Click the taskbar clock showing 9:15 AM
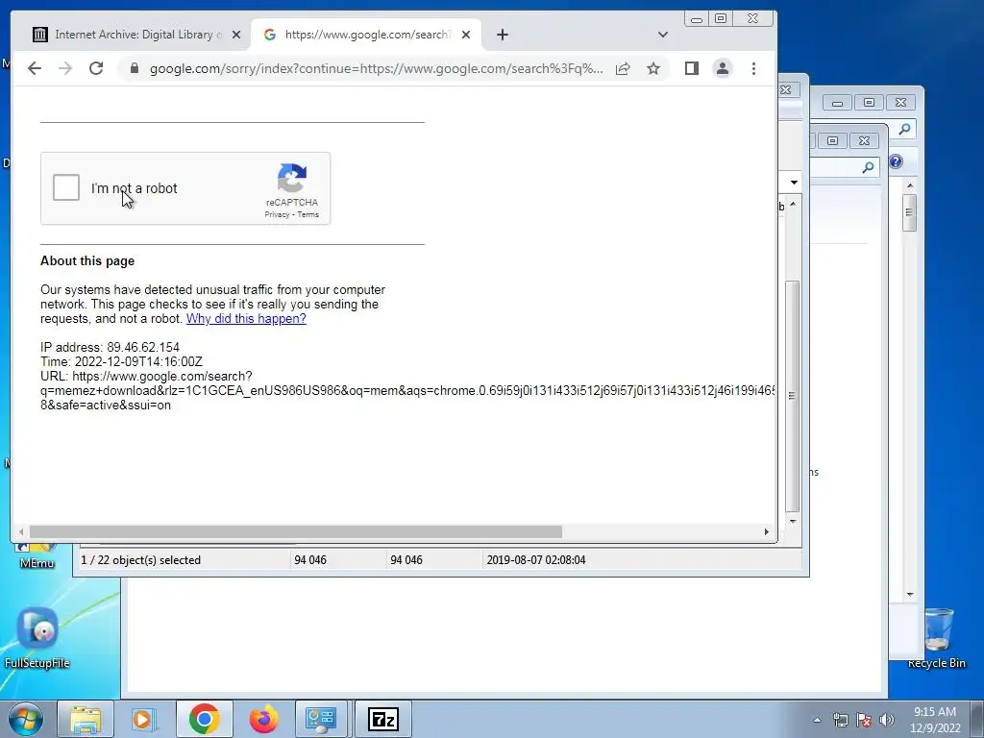The height and width of the screenshot is (738, 984). 935,720
